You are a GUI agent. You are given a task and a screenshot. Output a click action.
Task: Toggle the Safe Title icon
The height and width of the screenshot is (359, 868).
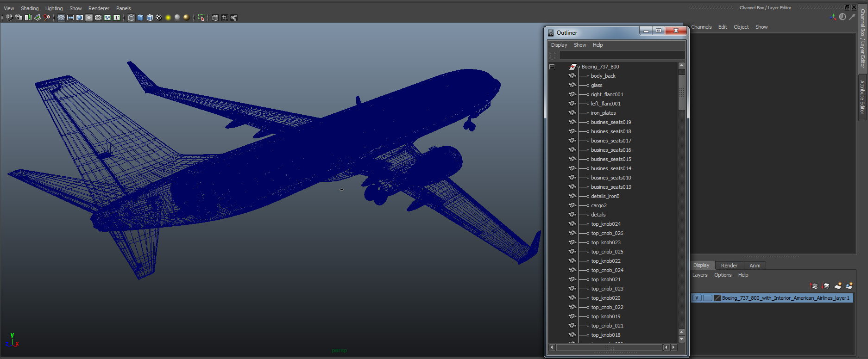117,18
